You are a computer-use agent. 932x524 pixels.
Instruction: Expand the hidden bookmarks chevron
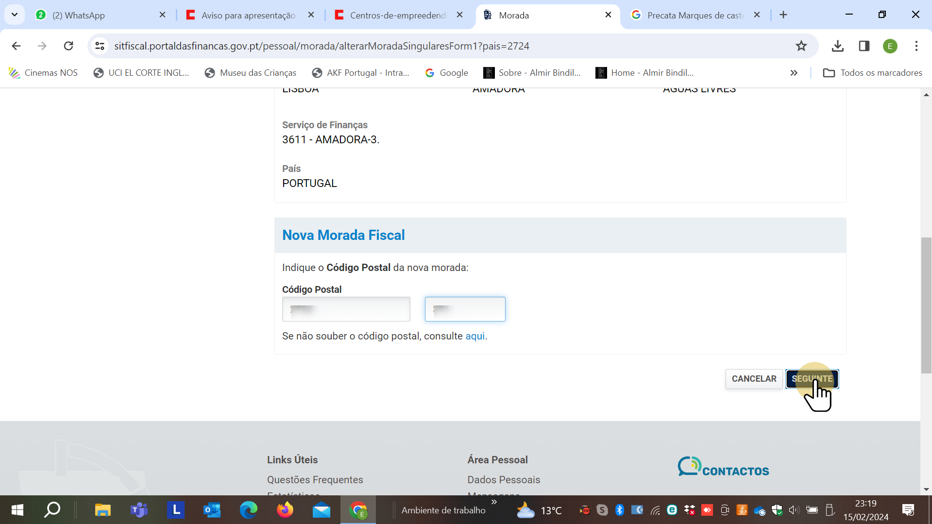(x=794, y=73)
